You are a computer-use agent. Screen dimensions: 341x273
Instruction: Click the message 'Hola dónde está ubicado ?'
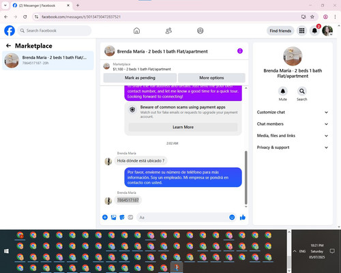[140, 160]
